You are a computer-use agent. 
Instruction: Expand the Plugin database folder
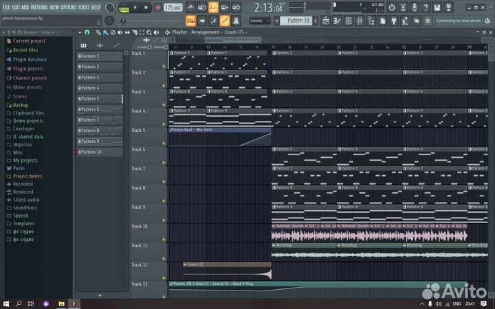(29, 59)
